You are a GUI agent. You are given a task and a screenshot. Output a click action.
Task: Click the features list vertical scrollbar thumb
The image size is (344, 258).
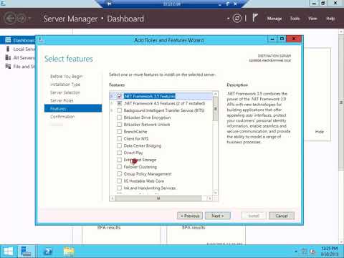(x=215, y=109)
